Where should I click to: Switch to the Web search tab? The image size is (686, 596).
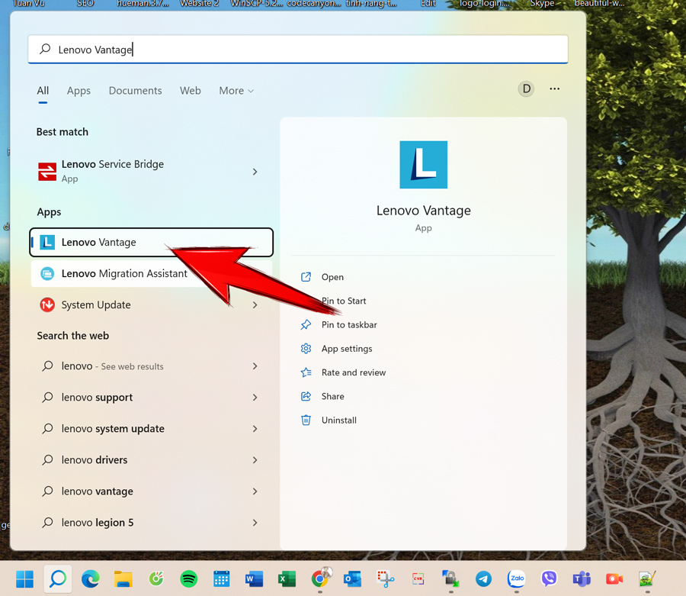(x=191, y=91)
